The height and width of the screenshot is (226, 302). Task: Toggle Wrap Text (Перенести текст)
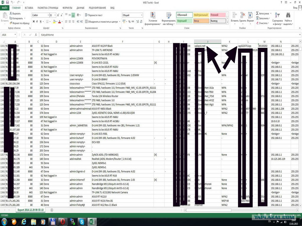click(x=93, y=15)
